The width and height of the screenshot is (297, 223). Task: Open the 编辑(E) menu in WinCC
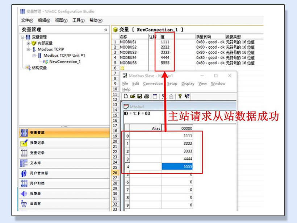[44, 20]
